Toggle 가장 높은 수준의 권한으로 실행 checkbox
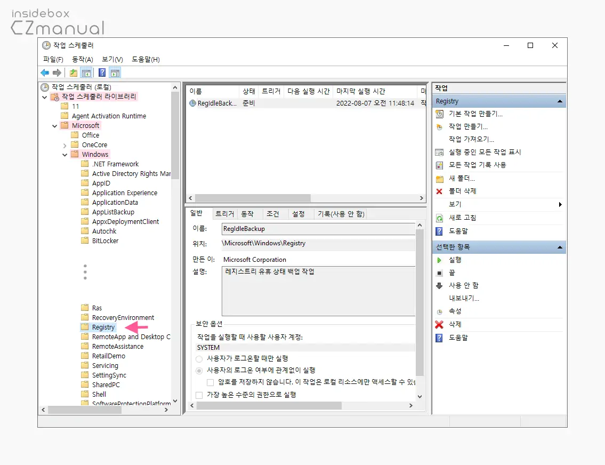Viewport: 605px width, 465px height. tap(199, 395)
